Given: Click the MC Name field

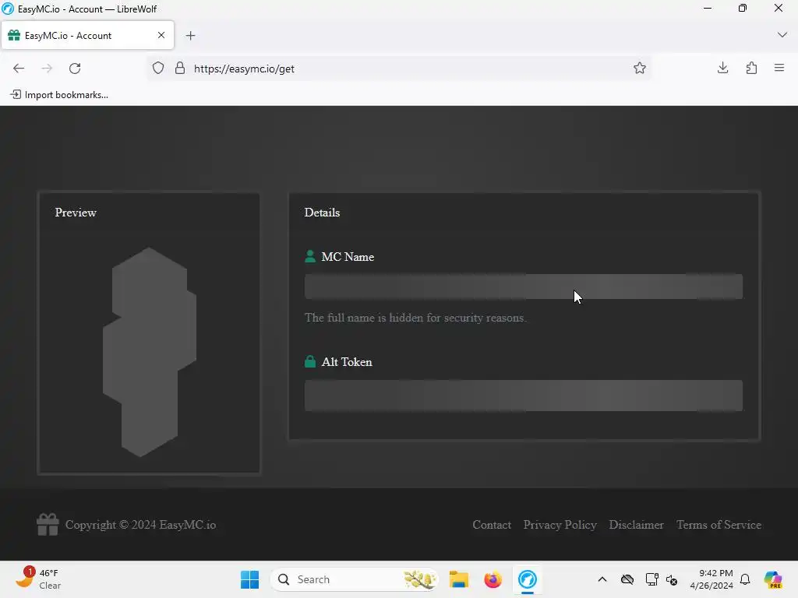Looking at the screenshot, I should point(523,287).
